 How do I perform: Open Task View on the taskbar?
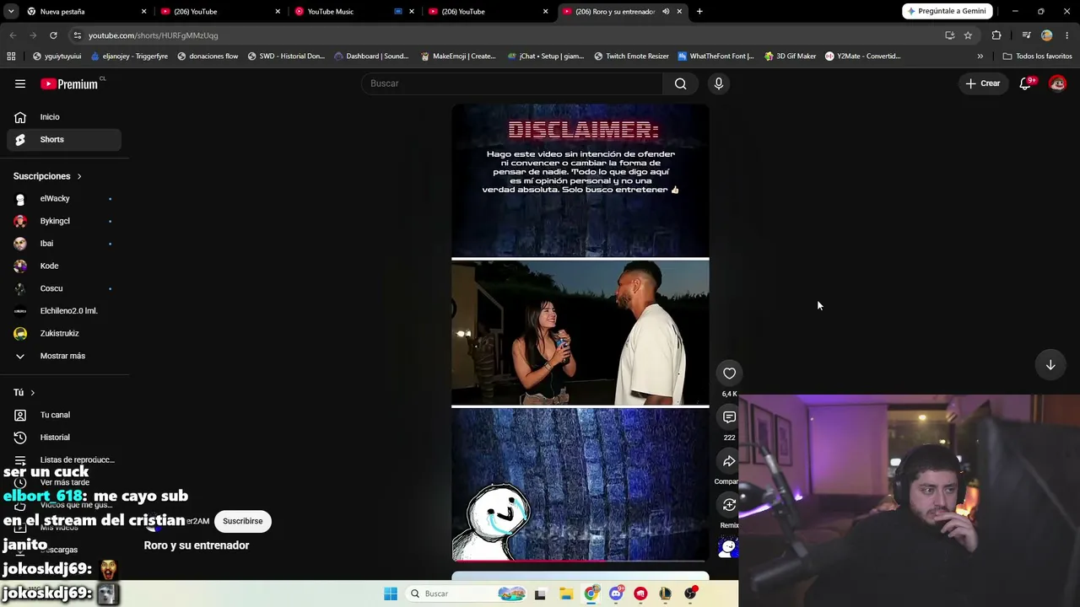pos(540,594)
